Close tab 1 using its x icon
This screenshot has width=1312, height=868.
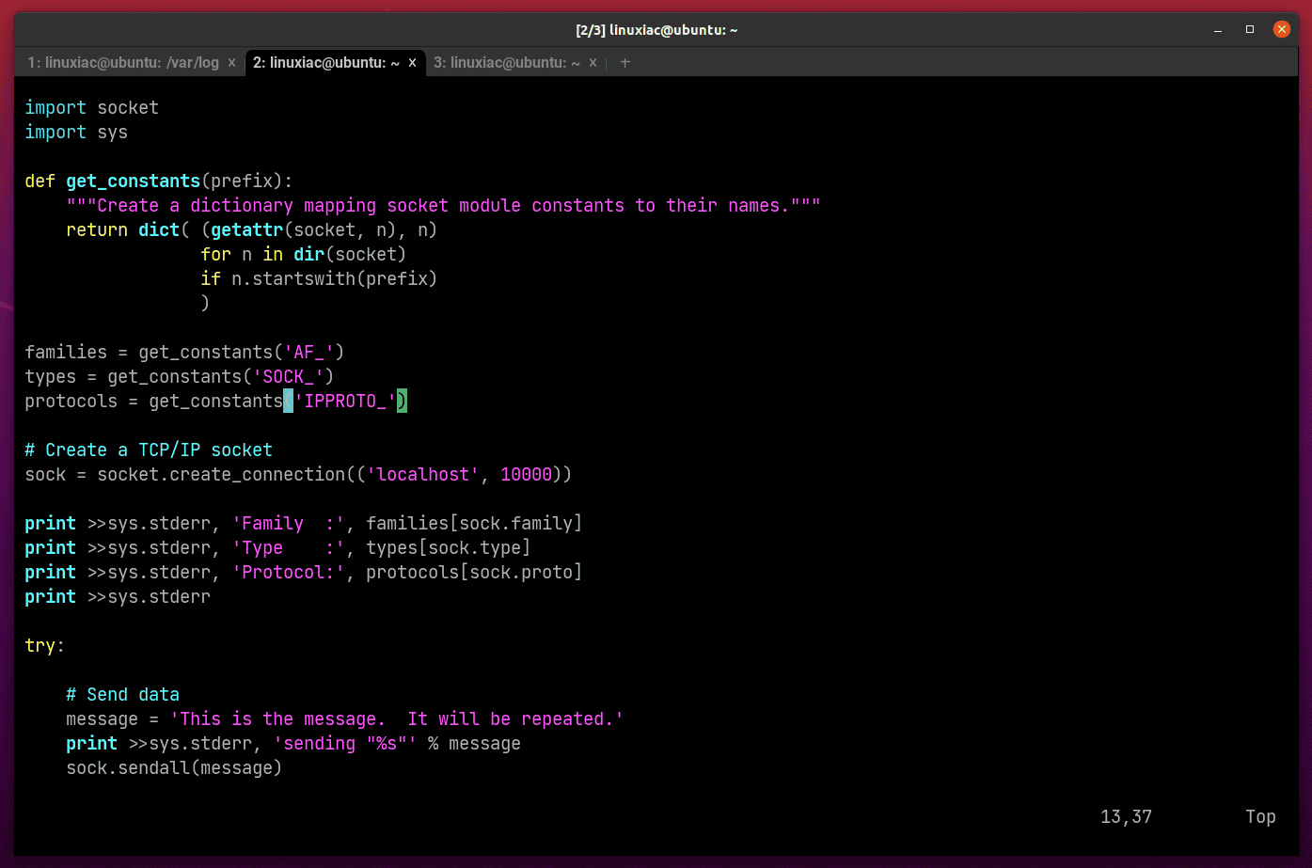coord(230,62)
